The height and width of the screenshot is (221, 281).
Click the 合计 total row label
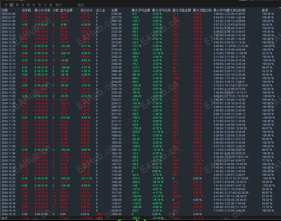pos(5,218)
